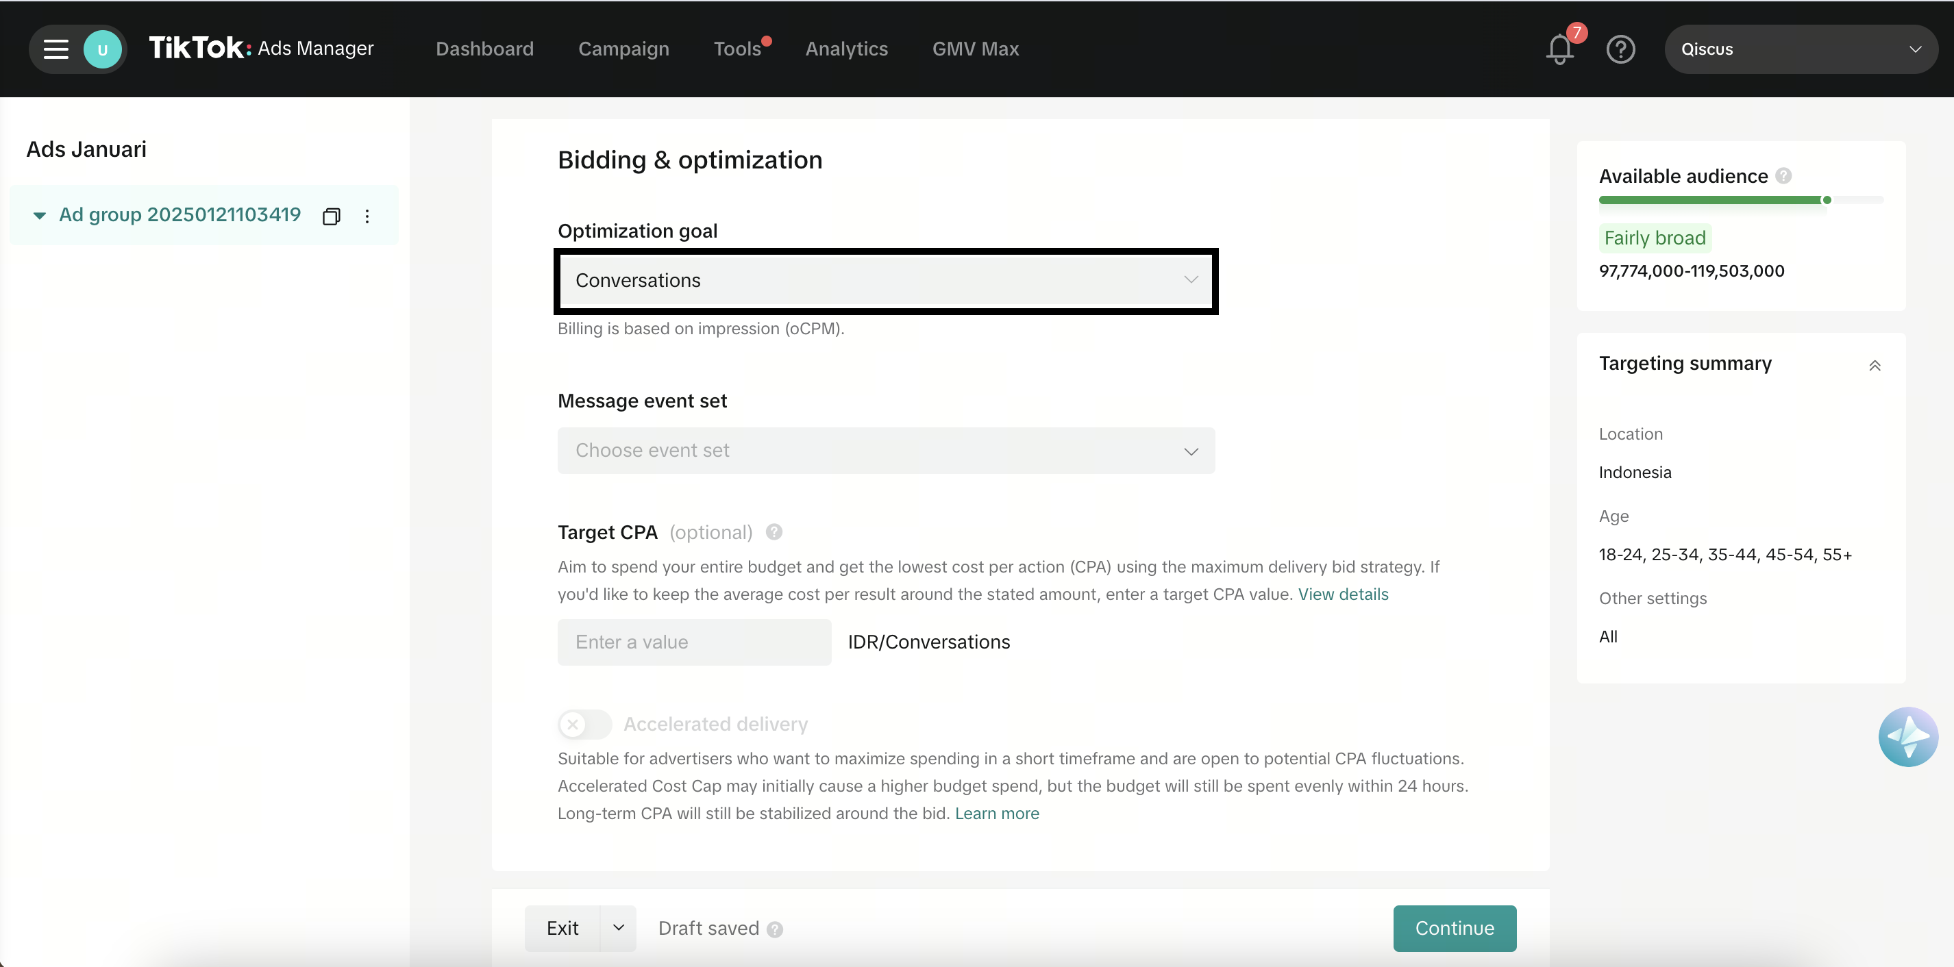
Task: Click the user avatar icon
Action: [102, 50]
